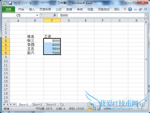Click the fill handle at selection corner
This screenshot has height=113, width=150.
pyautogui.click(x=60, y=55)
